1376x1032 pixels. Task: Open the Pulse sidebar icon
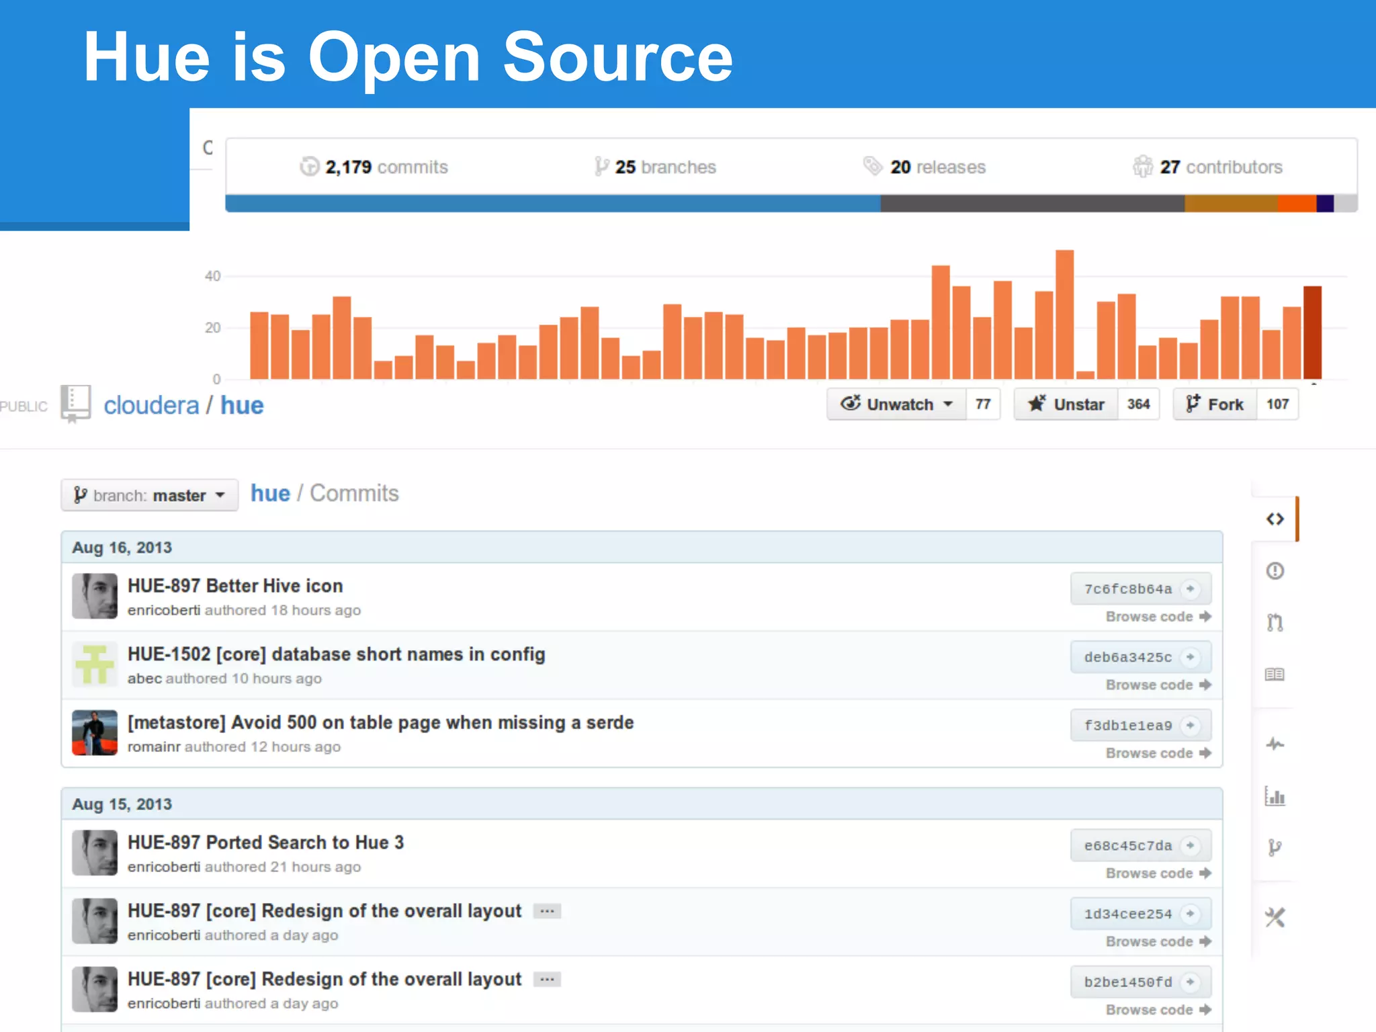point(1275,744)
